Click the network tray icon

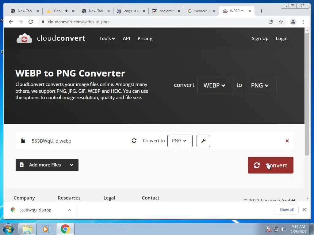tap(276, 229)
